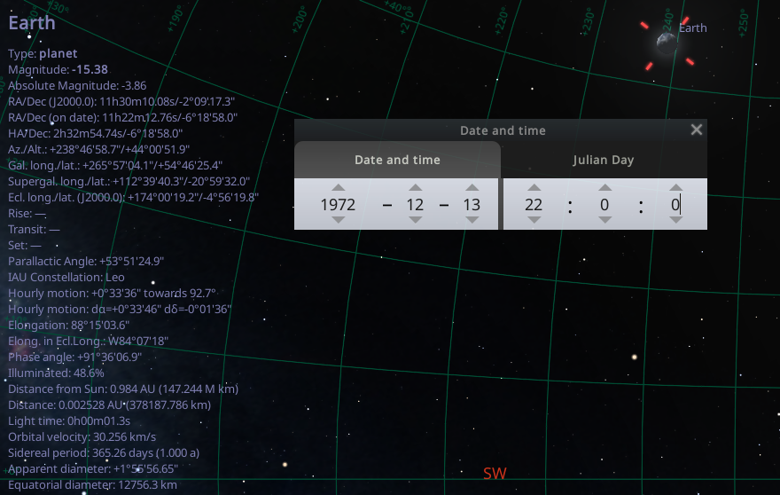Decrease seconds with down arrow
Image resolution: width=780 pixels, height=495 pixels.
(x=675, y=220)
